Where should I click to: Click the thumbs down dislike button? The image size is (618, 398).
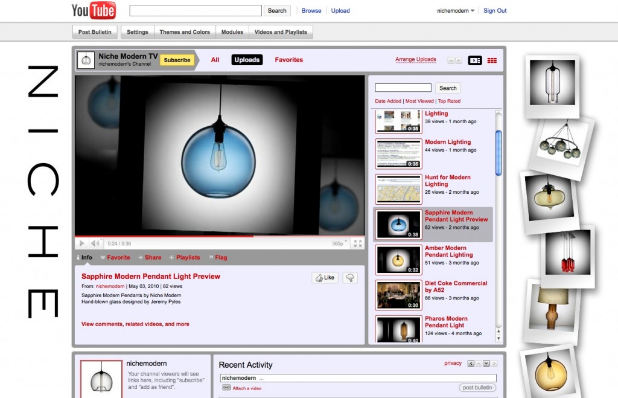(349, 278)
